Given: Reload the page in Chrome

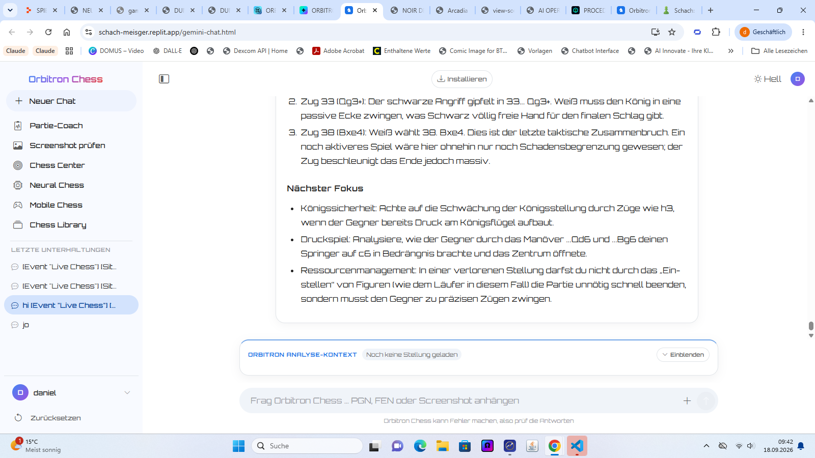Looking at the screenshot, I should tap(48, 32).
